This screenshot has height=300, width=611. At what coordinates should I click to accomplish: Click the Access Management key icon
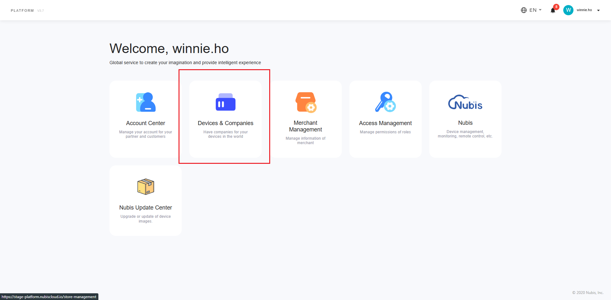coord(385,102)
